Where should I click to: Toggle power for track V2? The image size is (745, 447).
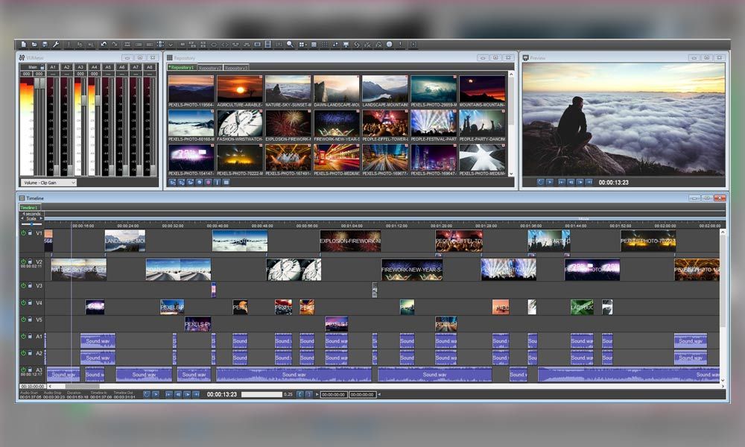[23, 261]
